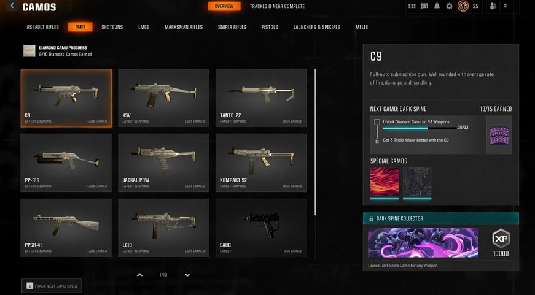Open the grid menu icon
This screenshot has width=535, height=295.
(x=412, y=6)
